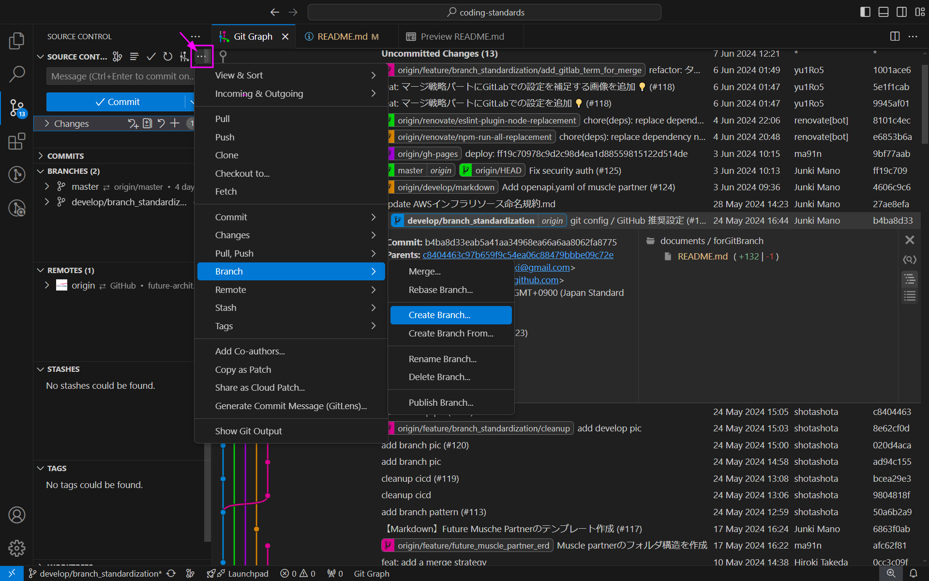This screenshot has height=581, width=929.
Task: Click the customize layout icon
Action: 920,12
